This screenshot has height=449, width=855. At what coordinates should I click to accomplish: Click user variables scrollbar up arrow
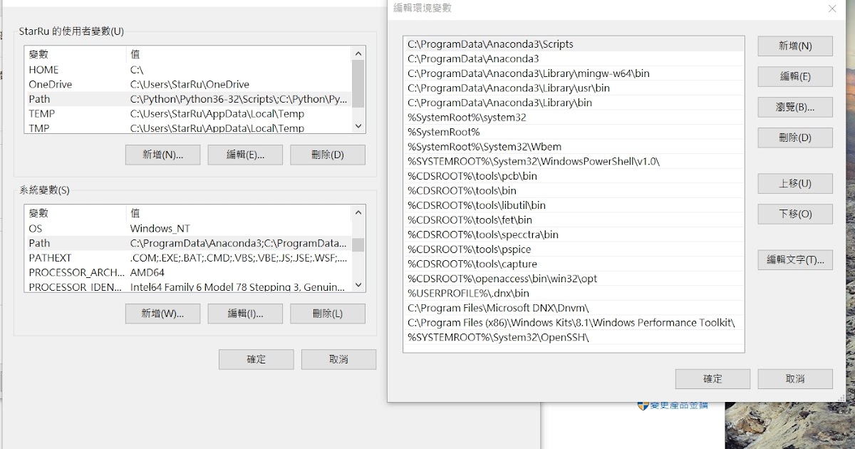point(358,53)
